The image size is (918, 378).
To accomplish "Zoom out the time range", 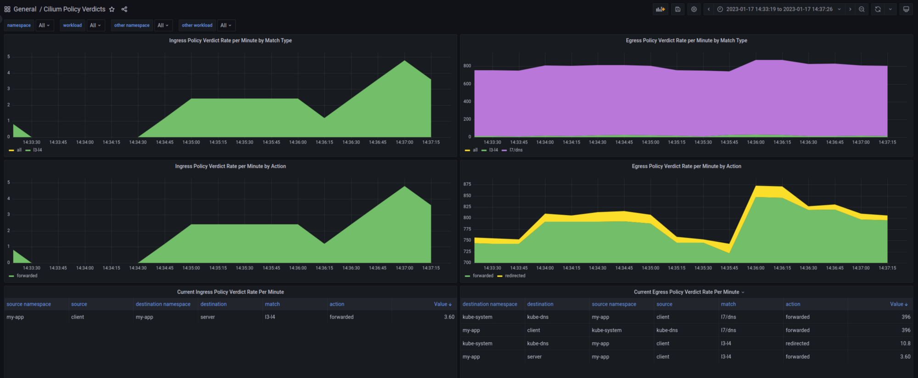I will pyautogui.click(x=862, y=9).
